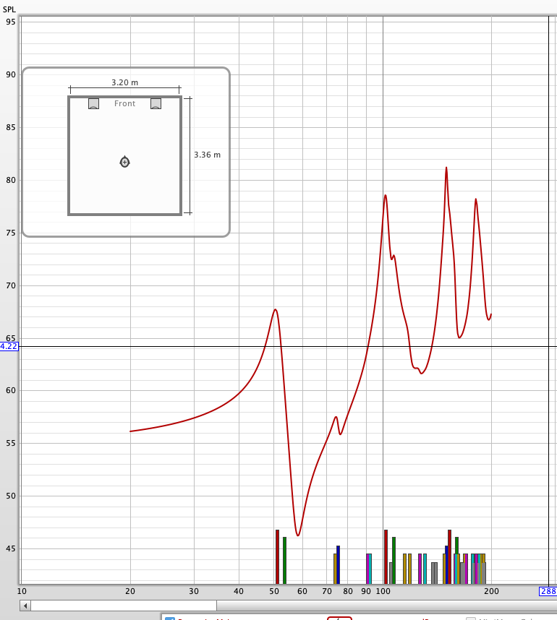Click the horizontal scrollbar thumb

pos(123,606)
